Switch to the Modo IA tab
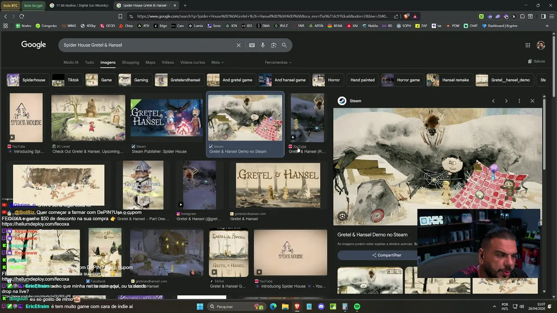Image resolution: width=557 pixels, height=313 pixels. tap(71, 62)
